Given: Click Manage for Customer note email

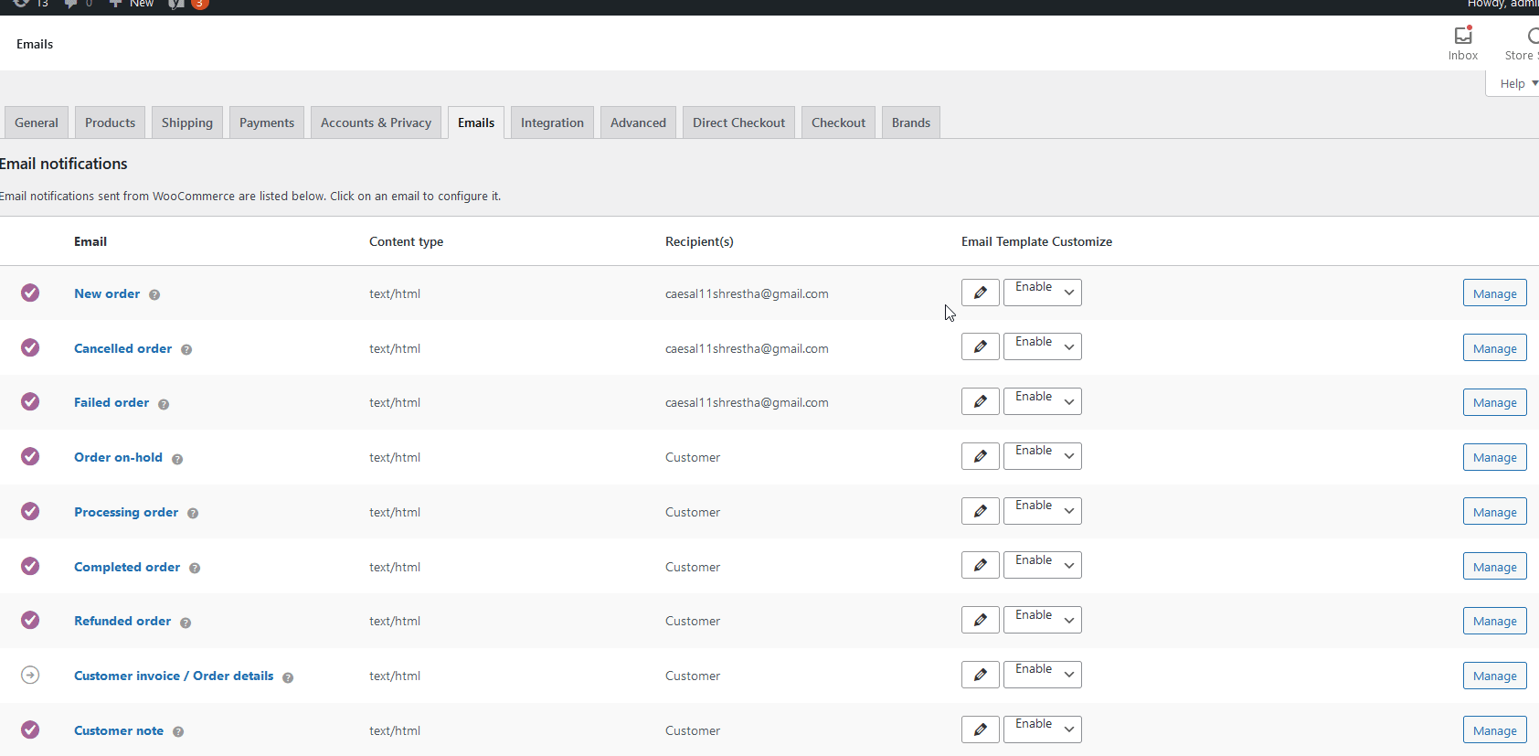Looking at the screenshot, I should [x=1494, y=730].
